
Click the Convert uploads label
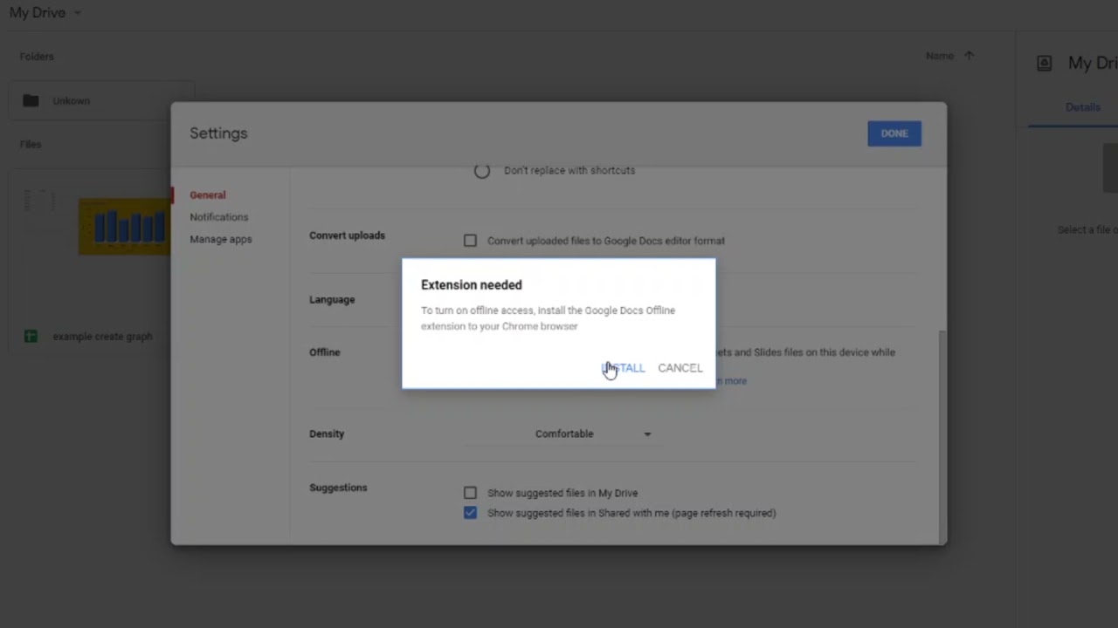(x=347, y=235)
